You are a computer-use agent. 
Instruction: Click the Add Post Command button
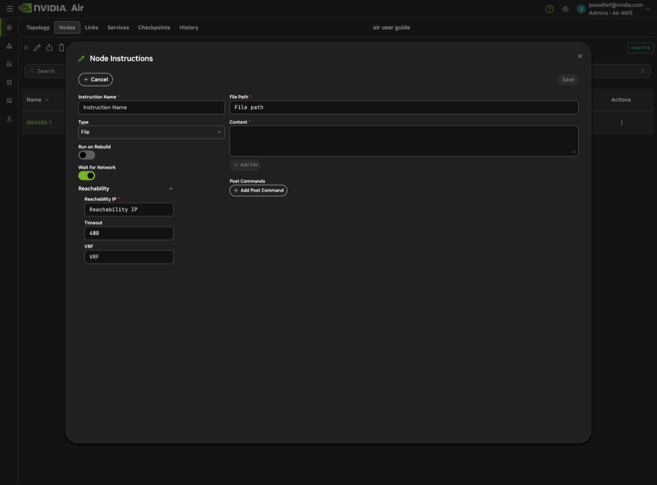tap(258, 190)
